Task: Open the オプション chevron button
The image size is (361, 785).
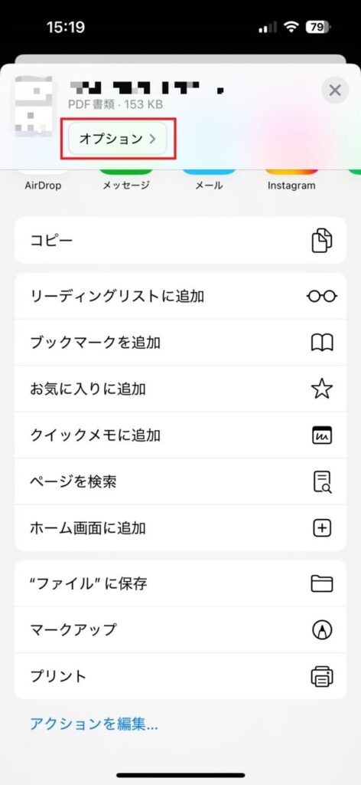Action: [x=117, y=139]
